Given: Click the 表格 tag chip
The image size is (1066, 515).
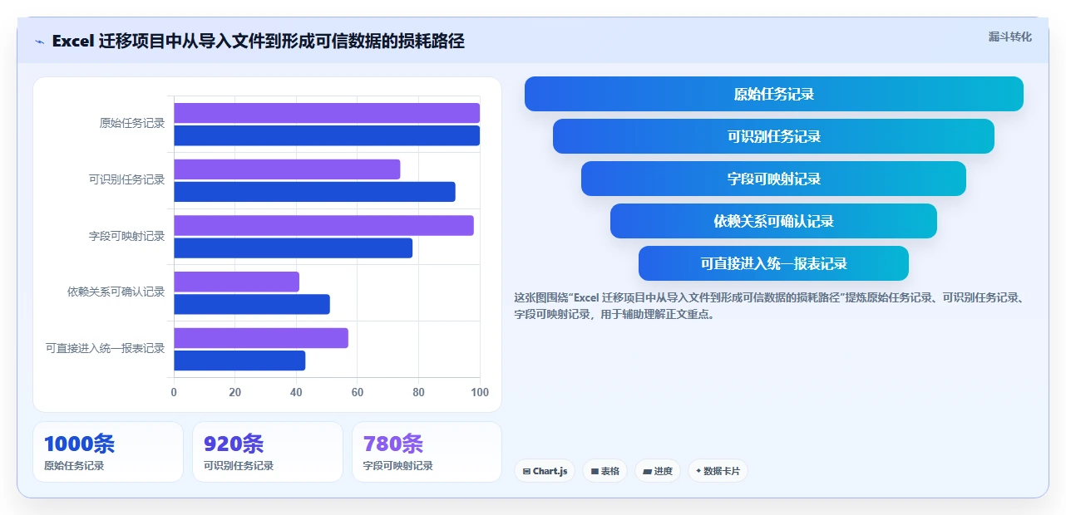Looking at the screenshot, I should [x=605, y=471].
